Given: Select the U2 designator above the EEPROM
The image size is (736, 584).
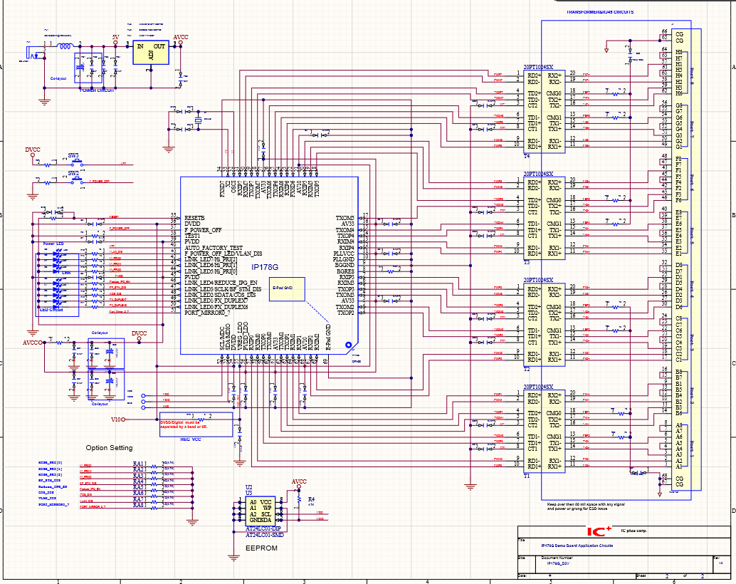Looking at the screenshot, I should point(249,487).
